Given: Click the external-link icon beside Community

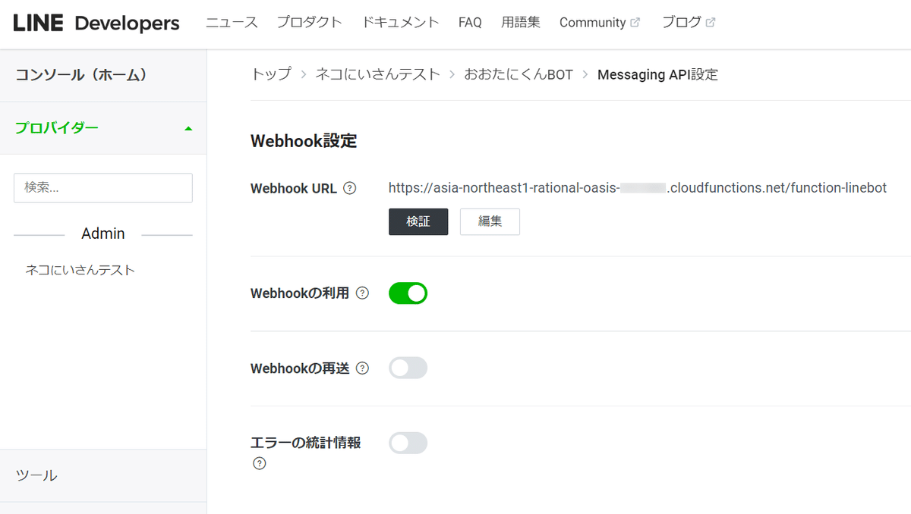Looking at the screenshot, I should point(635,23).
